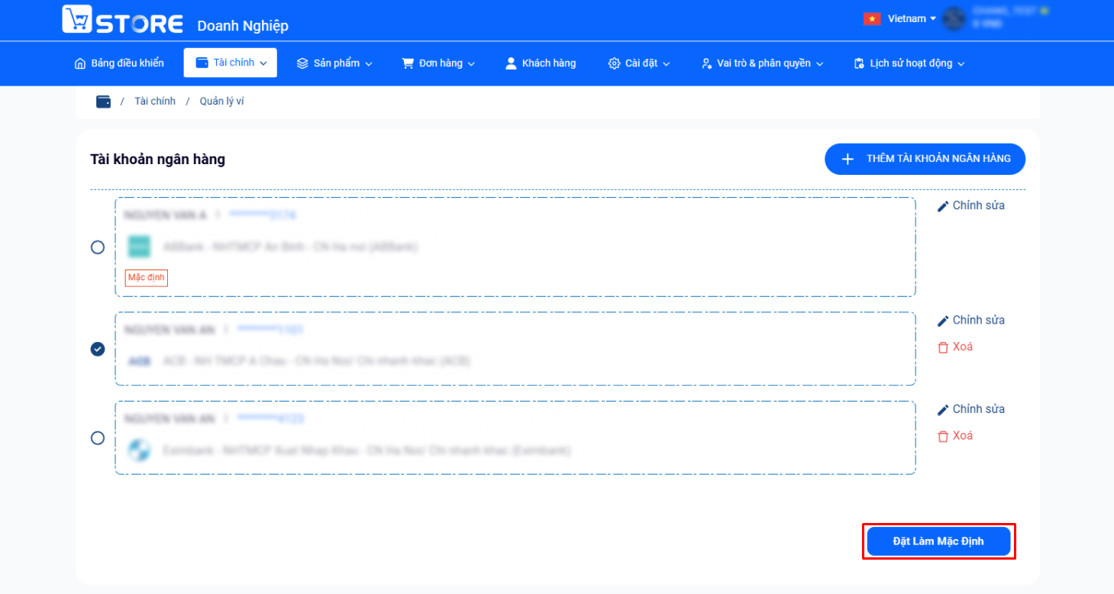Click the ACB bank logo
The height and width of the screenshot is (594, 1114).
[139, 361]
